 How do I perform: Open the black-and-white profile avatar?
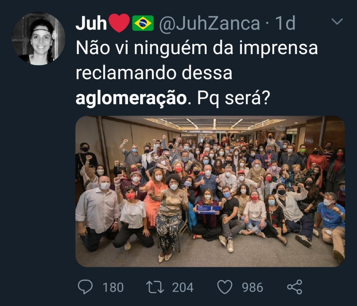(x=39, y=39)
